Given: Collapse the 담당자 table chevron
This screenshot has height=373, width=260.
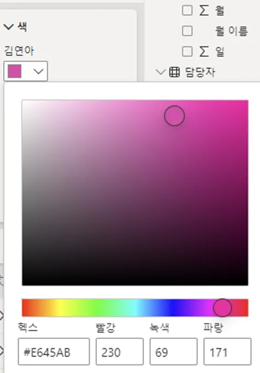Looking at the screenshot, I should [160, 72].
